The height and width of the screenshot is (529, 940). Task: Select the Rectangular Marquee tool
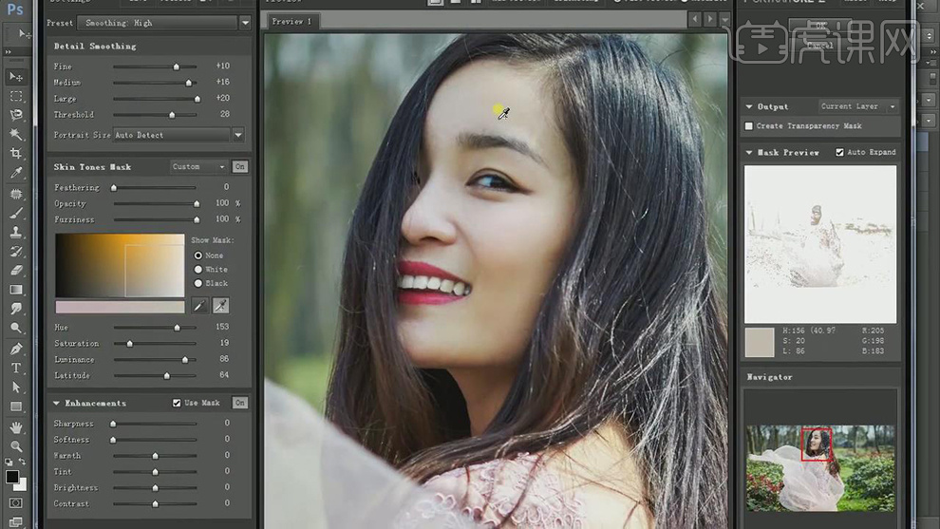16,96
